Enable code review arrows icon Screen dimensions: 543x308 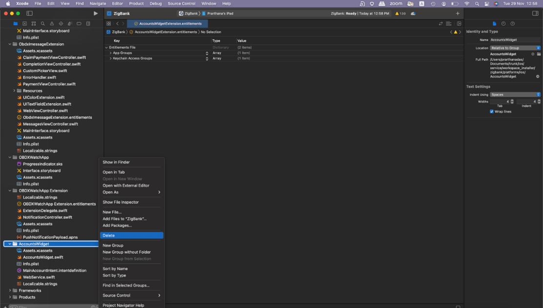[440, 23]
